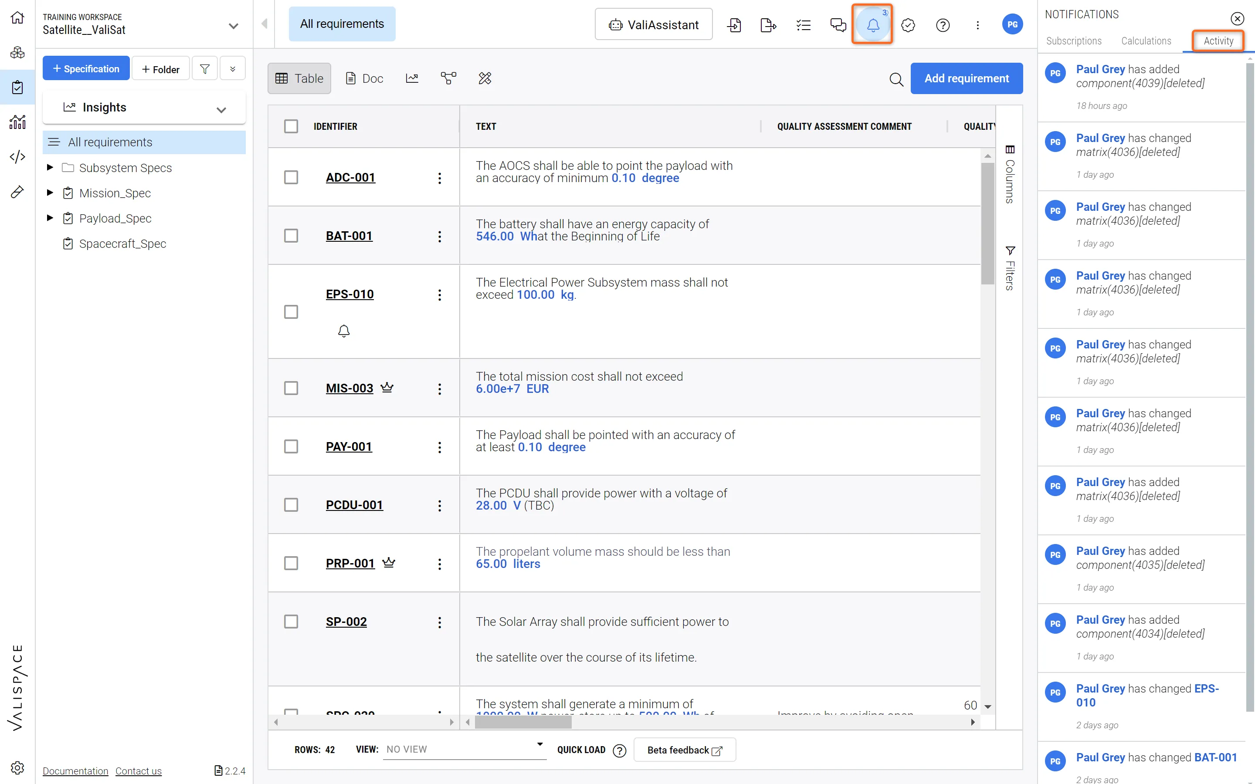The width and height of the screenshot is (1255, 784).
Task: Open the discussions chat bubbles icon
Action: tap(838, 24)
